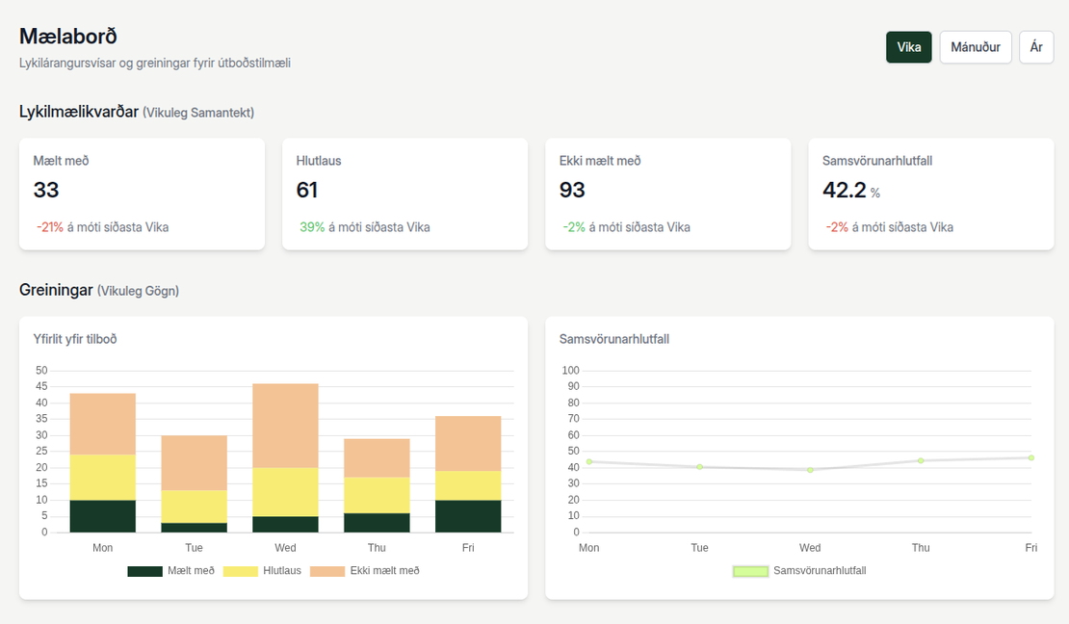Image resolution: width=1069 pixels, height=624 pixels.
Task: Click Wednesday's stacked bar in the chart
Action: pyautogui.click(x=285, y=457)
